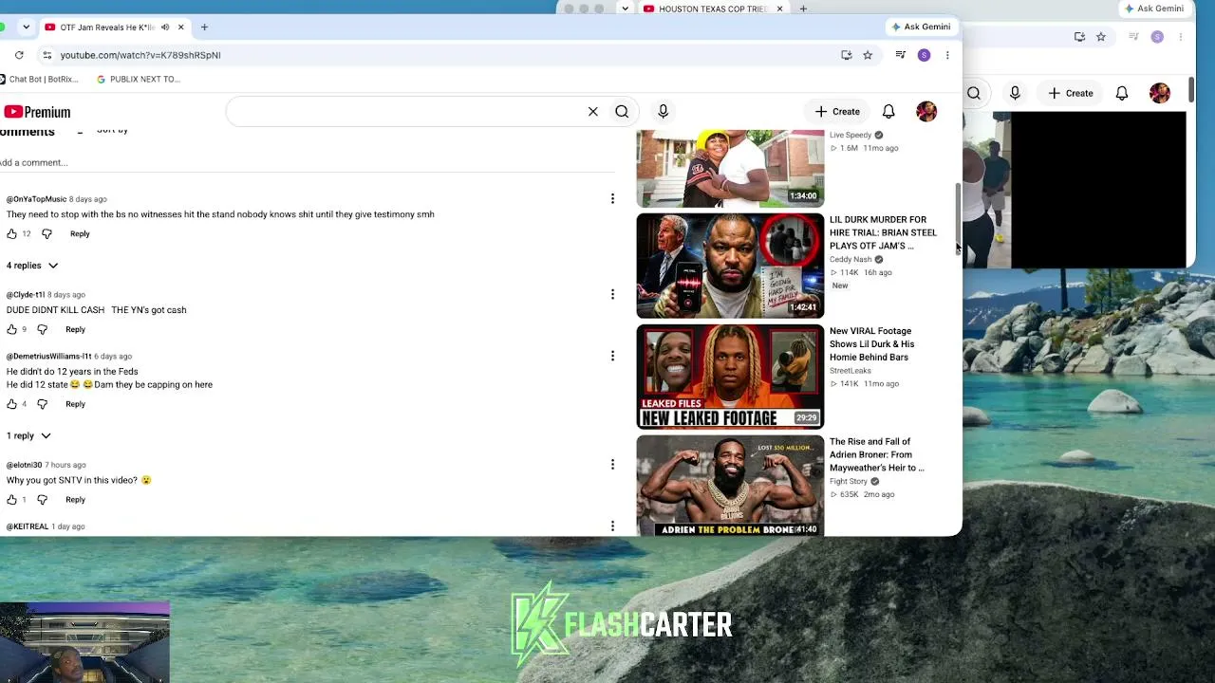Click the Create button in the front window
This screenshot has height=683, width=1215.
pyautogui.click(x=837, y=112)
